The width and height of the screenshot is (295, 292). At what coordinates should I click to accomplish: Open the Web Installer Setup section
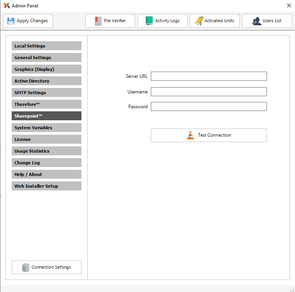(x=46, y=186)
